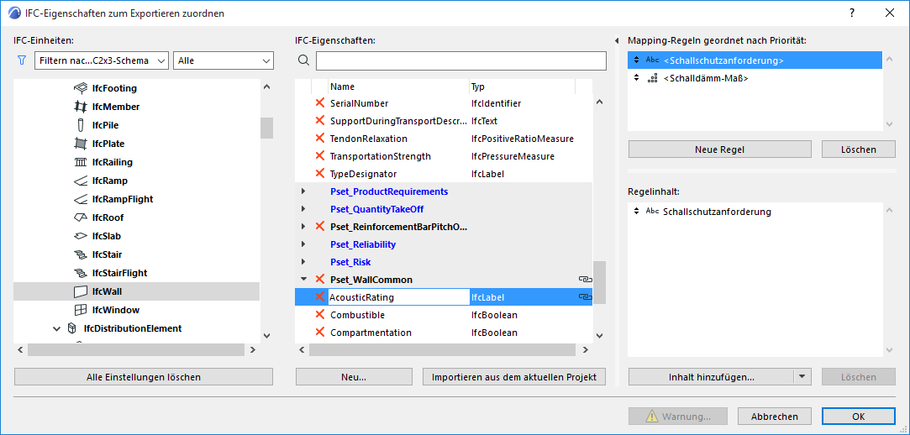This screenshot has height=435, width=910.
Task: Click 'Alle Einstellungen löschen' button
Action: pos(144,377)
